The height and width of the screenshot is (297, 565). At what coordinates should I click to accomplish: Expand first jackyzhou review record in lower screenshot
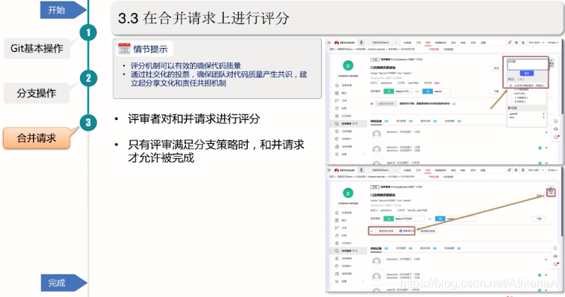point(546,259)
